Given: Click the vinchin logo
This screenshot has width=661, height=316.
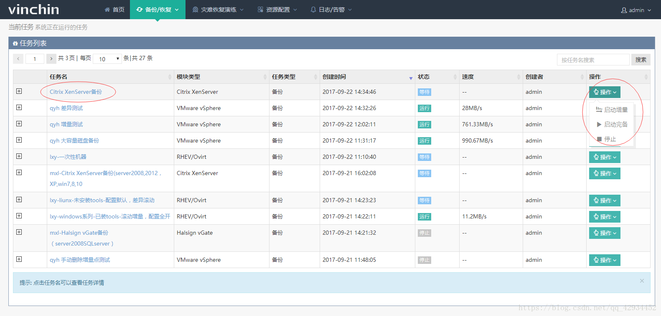Looking at the screenshot, I should click(33, 9).
